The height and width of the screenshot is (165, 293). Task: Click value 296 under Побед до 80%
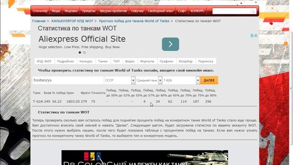coord(208,101)
